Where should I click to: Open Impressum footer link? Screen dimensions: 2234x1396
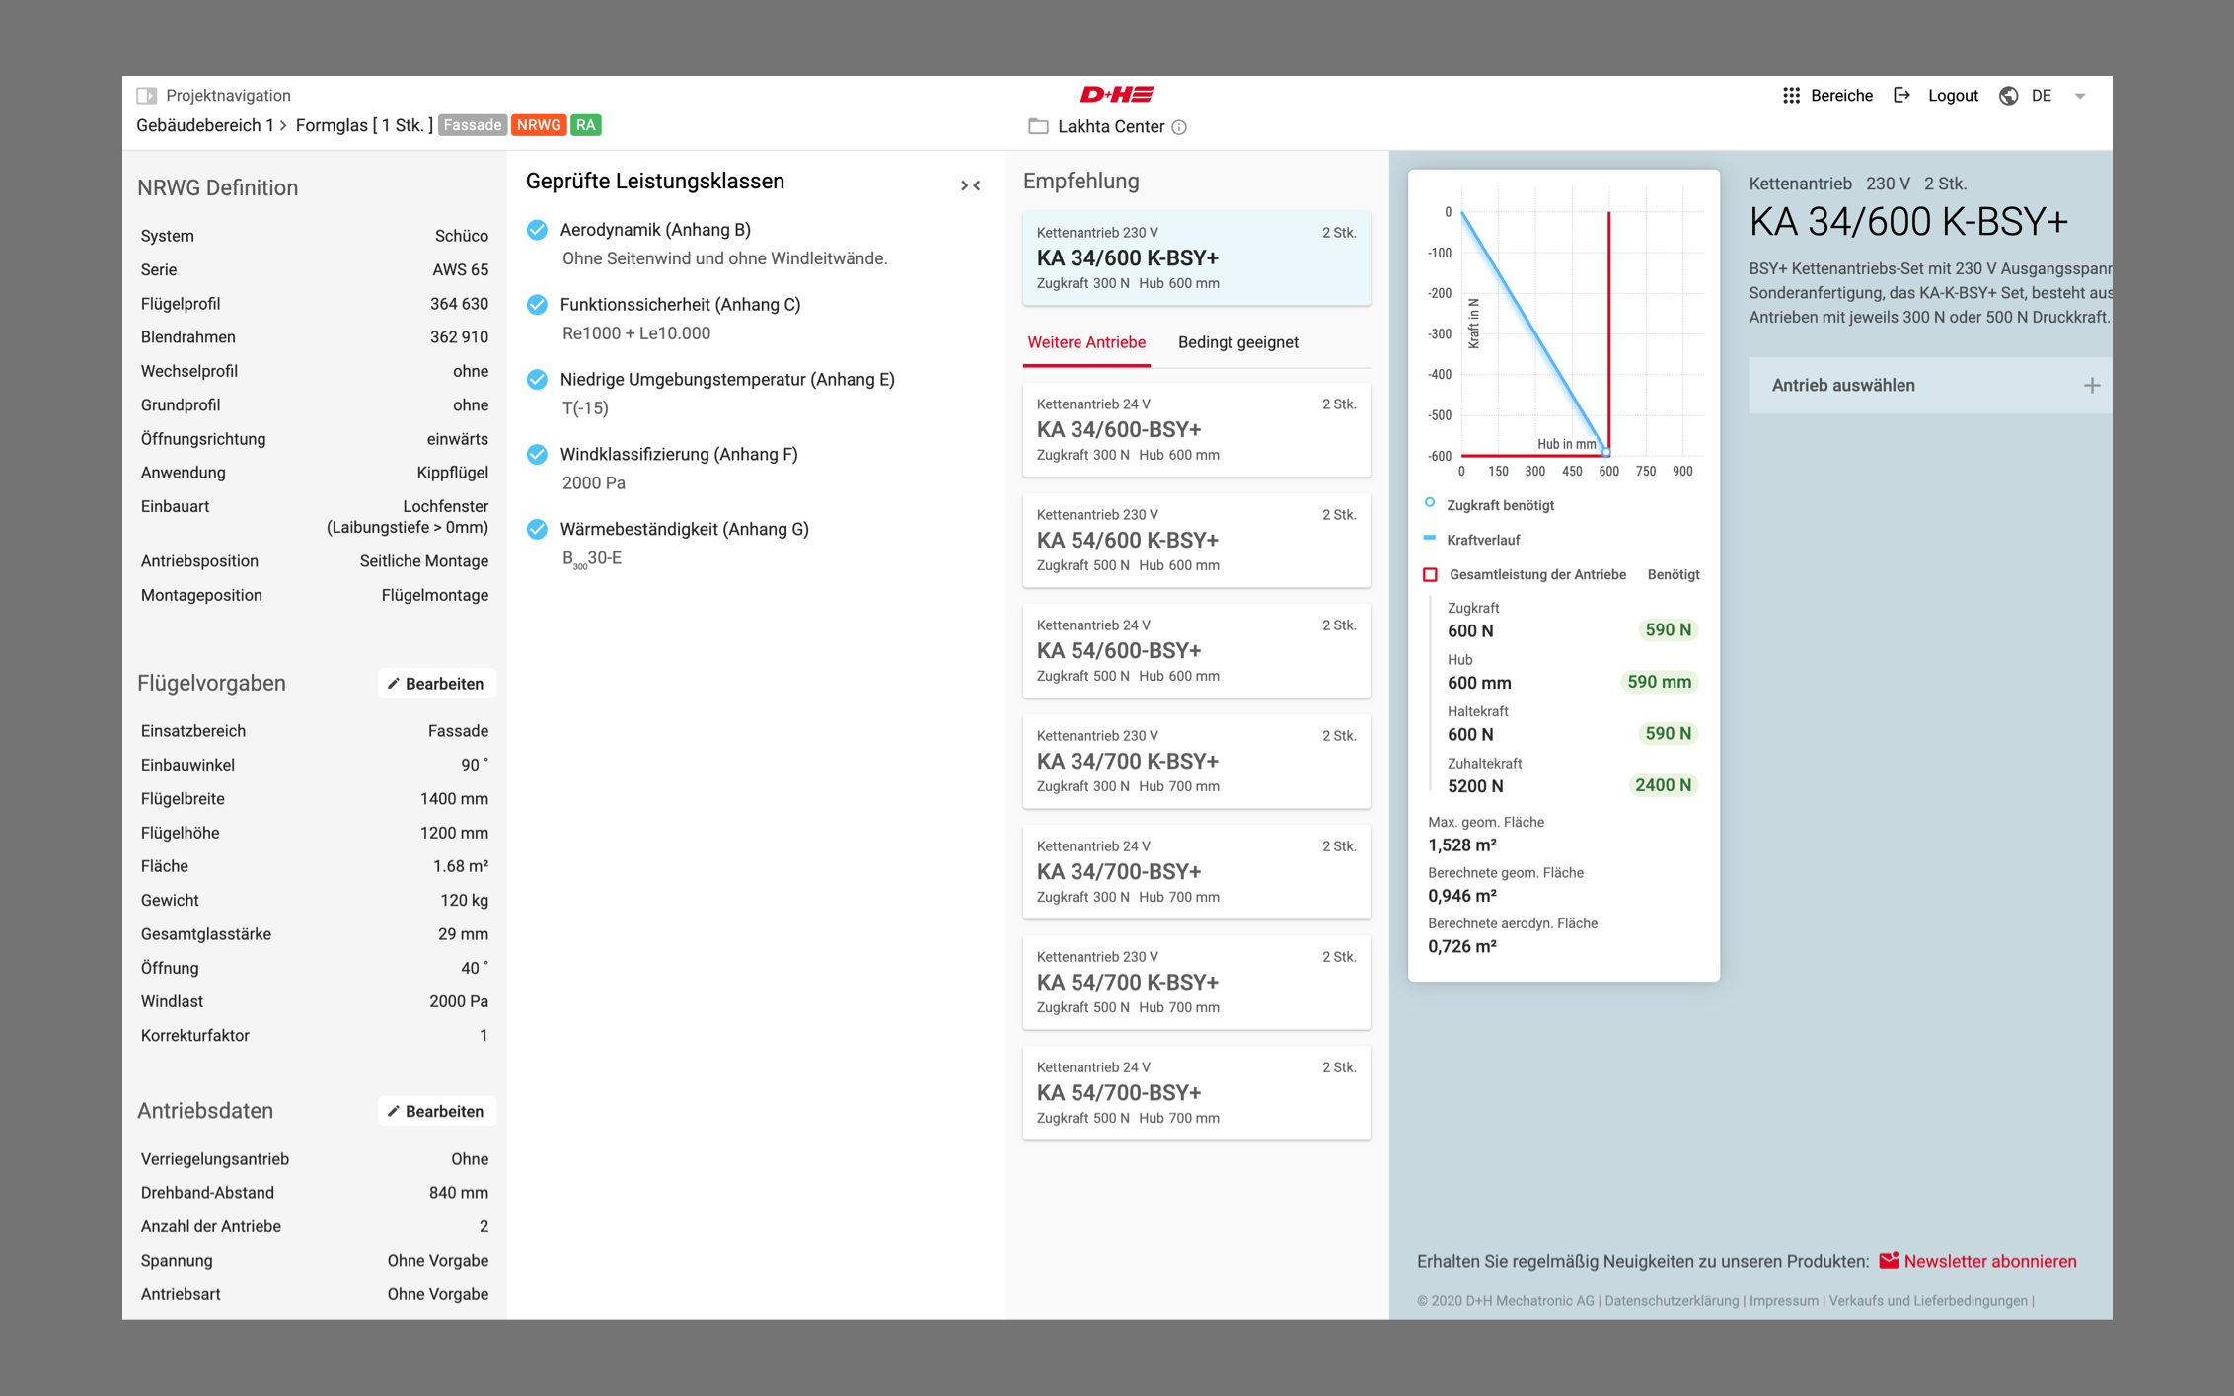(x=1784, y=1301)
